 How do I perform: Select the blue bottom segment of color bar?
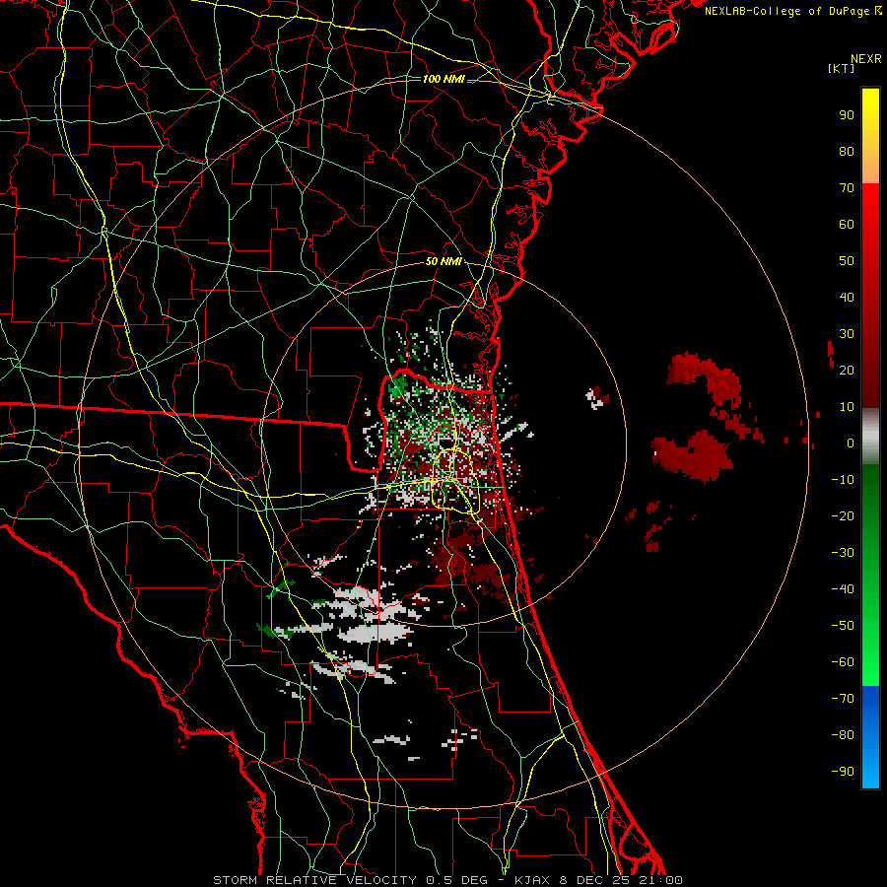870,736
